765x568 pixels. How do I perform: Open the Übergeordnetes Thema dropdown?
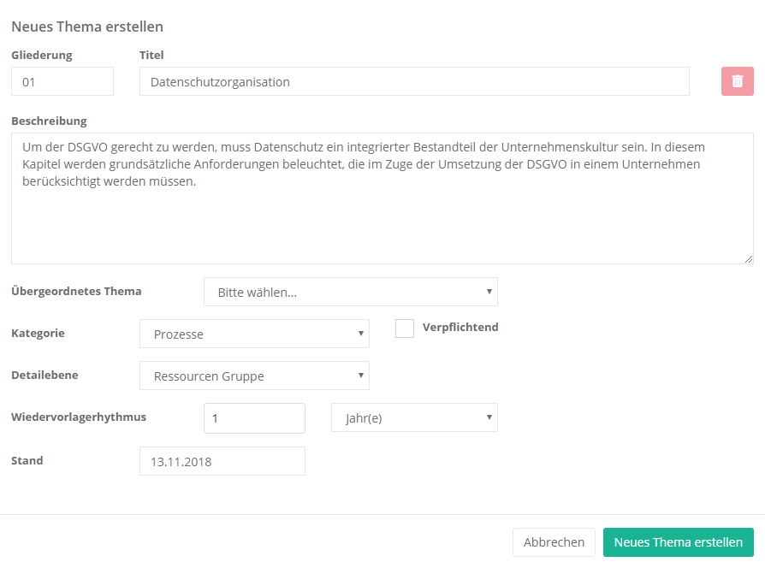(x=350, y=292)
